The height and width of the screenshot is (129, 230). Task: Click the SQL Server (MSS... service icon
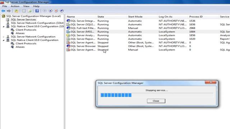[68, 32]
